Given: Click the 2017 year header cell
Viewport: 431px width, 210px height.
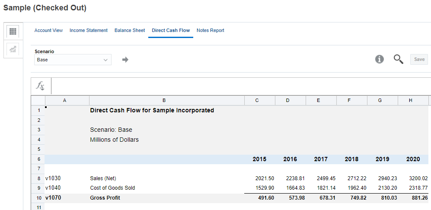Looking at the screenshot, I should [321, 159].
